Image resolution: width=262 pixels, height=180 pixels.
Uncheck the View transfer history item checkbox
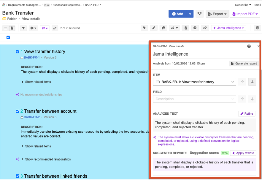point(18,52)
